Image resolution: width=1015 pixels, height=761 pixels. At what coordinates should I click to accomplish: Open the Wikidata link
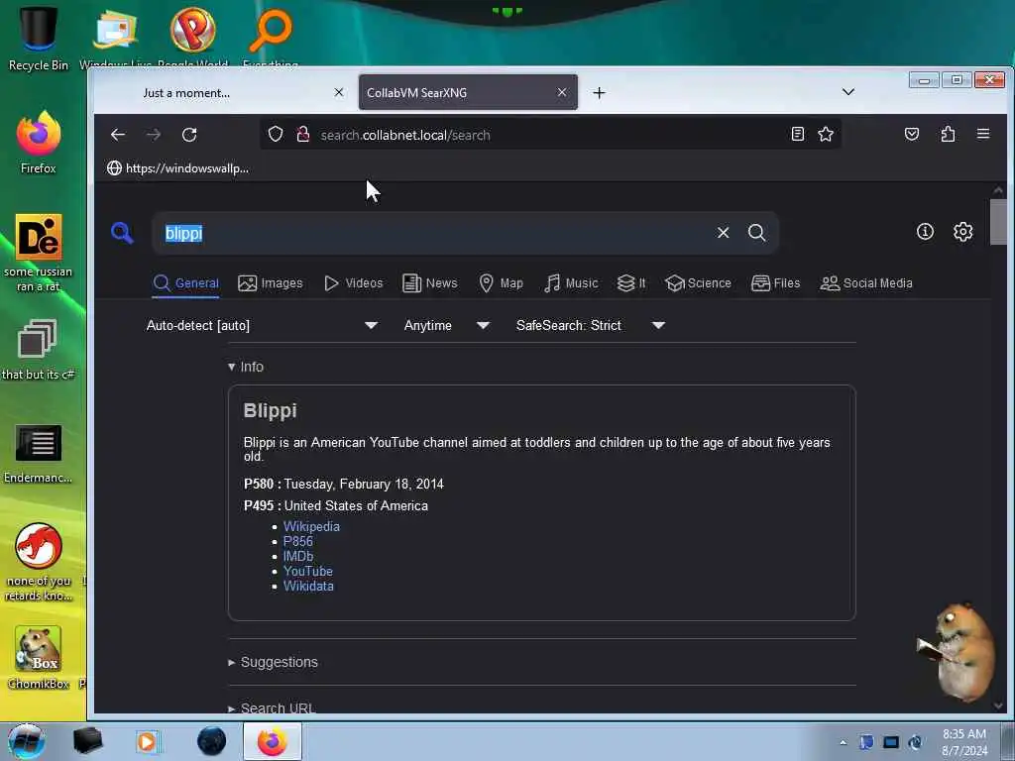click(309, 587)
